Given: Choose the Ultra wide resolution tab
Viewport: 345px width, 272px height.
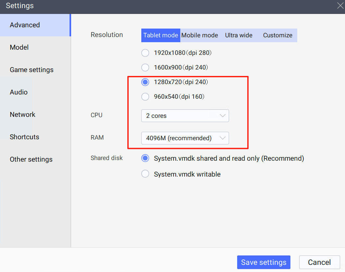Looking at the screenshot, I should pos(238,35).
